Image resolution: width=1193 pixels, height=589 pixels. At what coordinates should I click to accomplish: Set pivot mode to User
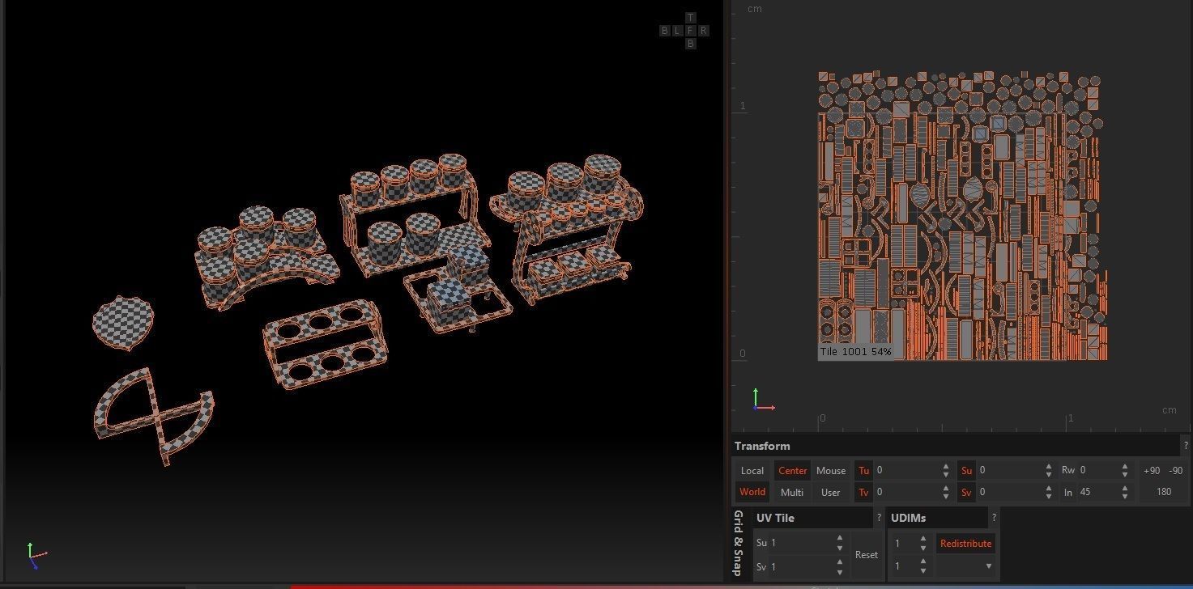tap(831, 492)
